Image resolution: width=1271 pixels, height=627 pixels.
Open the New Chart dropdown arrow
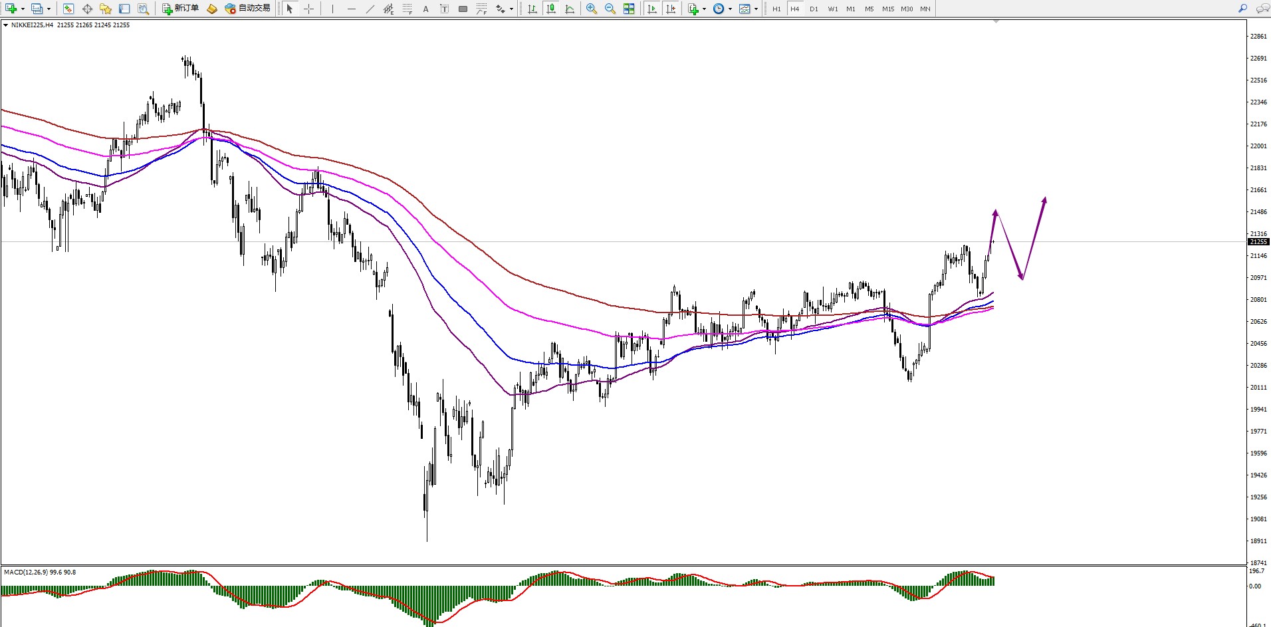coord(22,9)
